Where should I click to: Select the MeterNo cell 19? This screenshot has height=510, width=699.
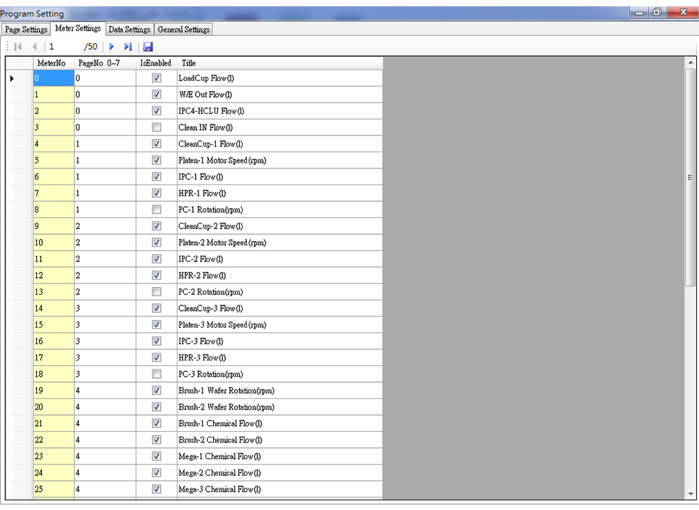pos(54,391)
